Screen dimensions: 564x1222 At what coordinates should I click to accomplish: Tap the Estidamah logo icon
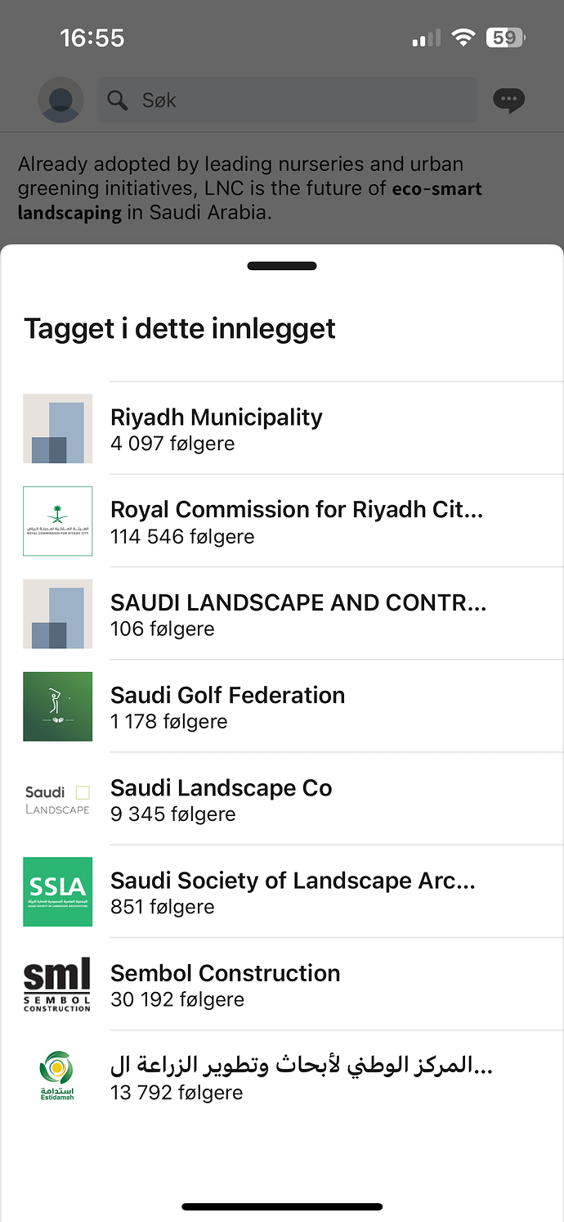[57, 1077]
